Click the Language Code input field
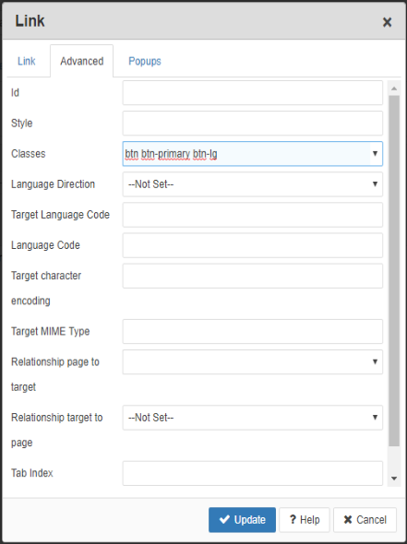The image size is (407, 544). [253, 245]
